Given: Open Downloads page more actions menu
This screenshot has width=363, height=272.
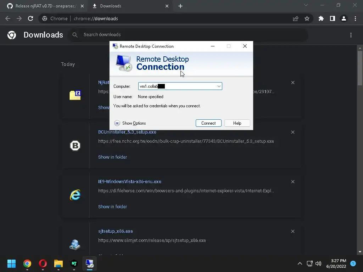Looking at the screenshot, I should (351, 35).
